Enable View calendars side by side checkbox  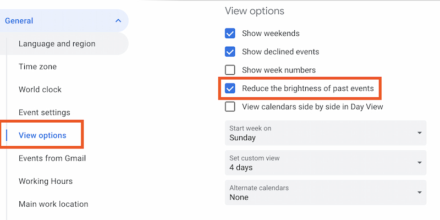tap(230, 107)
